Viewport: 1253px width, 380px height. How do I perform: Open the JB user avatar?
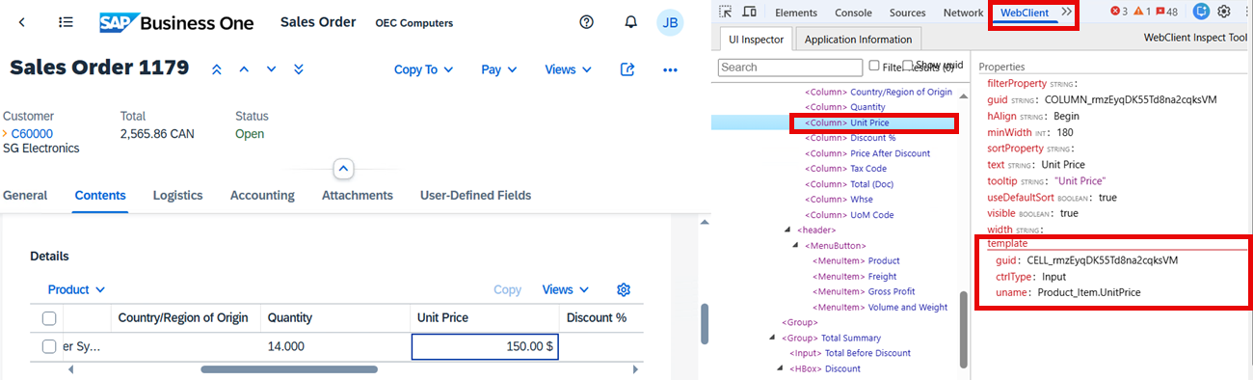click(x=670, y=22)
